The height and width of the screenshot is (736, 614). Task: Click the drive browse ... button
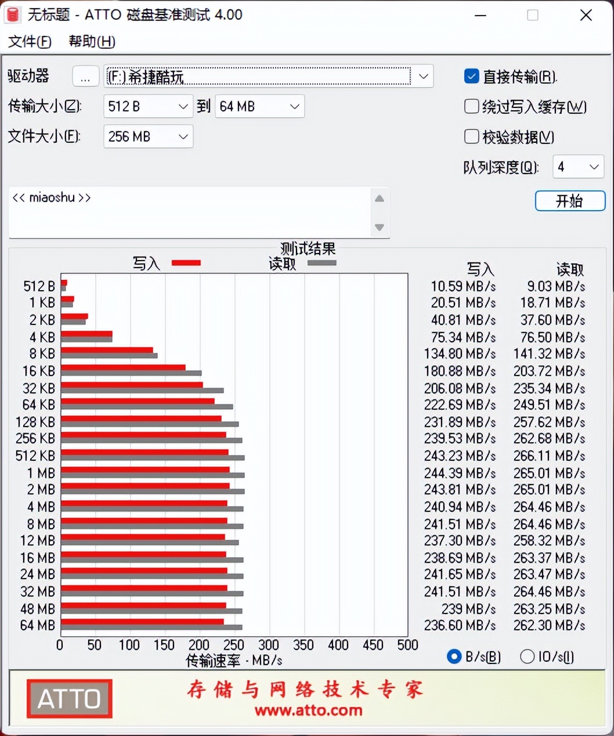(85, 76)
